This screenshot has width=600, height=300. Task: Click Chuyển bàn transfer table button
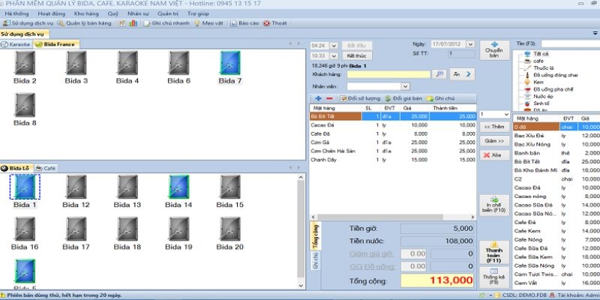[494, 50]
